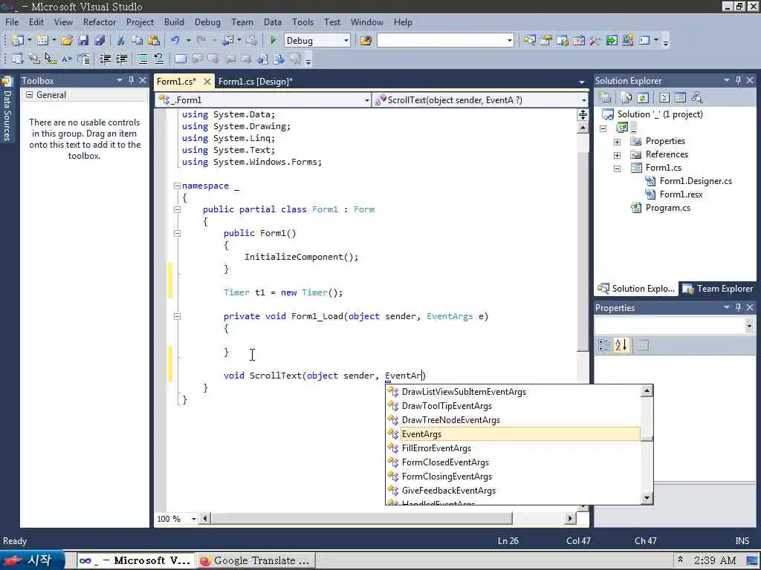Open Program.cs in Solution Explorer

(667, 208)
